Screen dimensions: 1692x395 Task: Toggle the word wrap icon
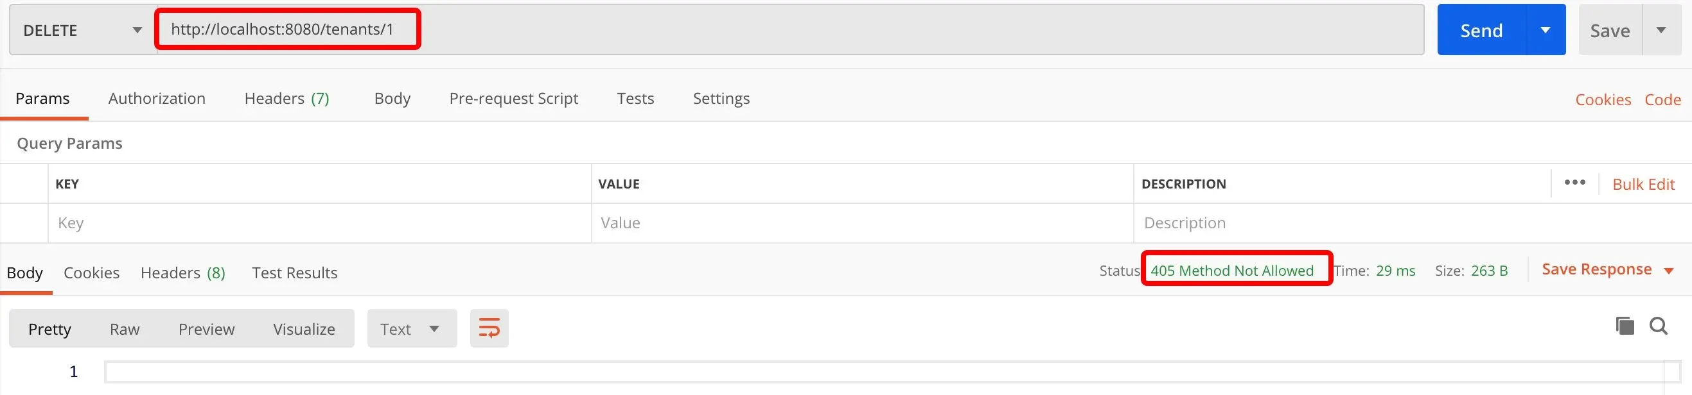(489, 328)
